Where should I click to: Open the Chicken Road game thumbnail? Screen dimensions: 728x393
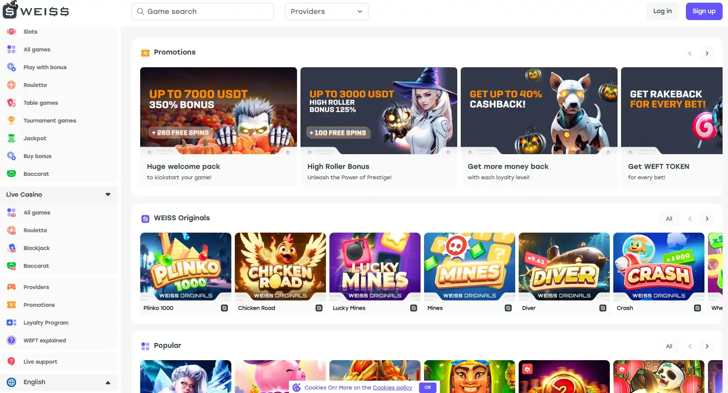[x=280, y=267]
